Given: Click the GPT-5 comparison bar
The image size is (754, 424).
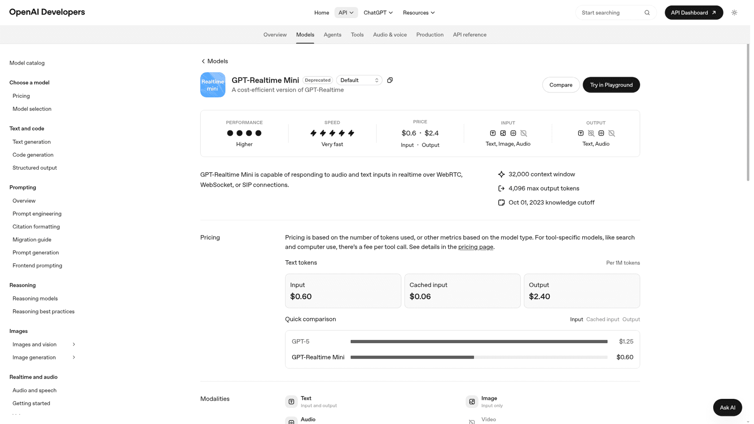Looking at the screenshot, I should click(479, 341).
